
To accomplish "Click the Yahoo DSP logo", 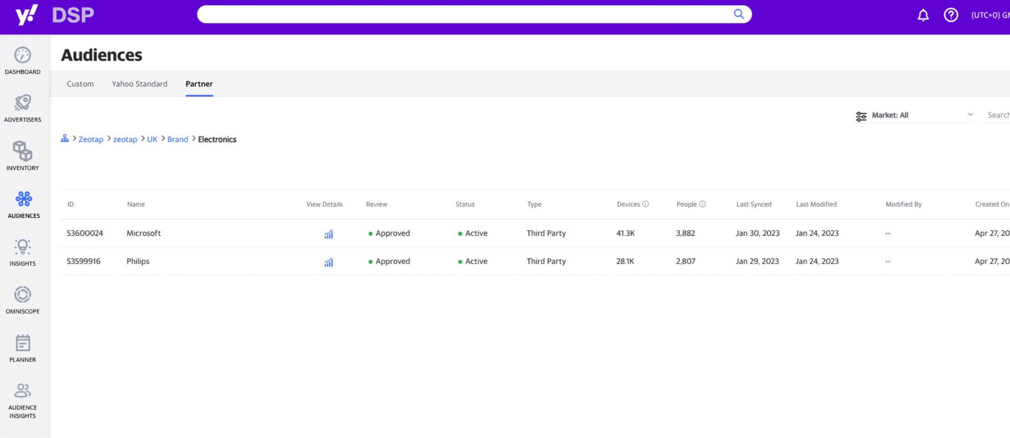I will (55, 15).
